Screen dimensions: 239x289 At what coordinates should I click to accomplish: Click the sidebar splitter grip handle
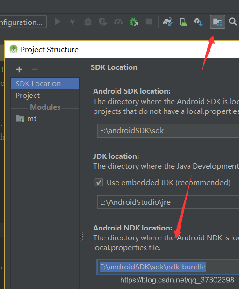pyautogui.click(x=82, y=237)
